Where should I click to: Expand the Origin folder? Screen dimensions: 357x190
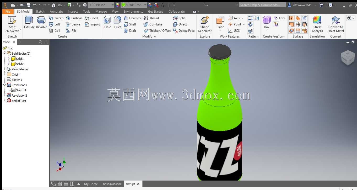(x=4, y=75)
